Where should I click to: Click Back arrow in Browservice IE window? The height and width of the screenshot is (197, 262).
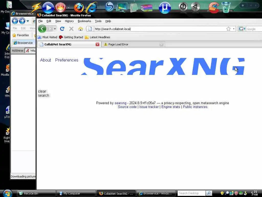15,21
